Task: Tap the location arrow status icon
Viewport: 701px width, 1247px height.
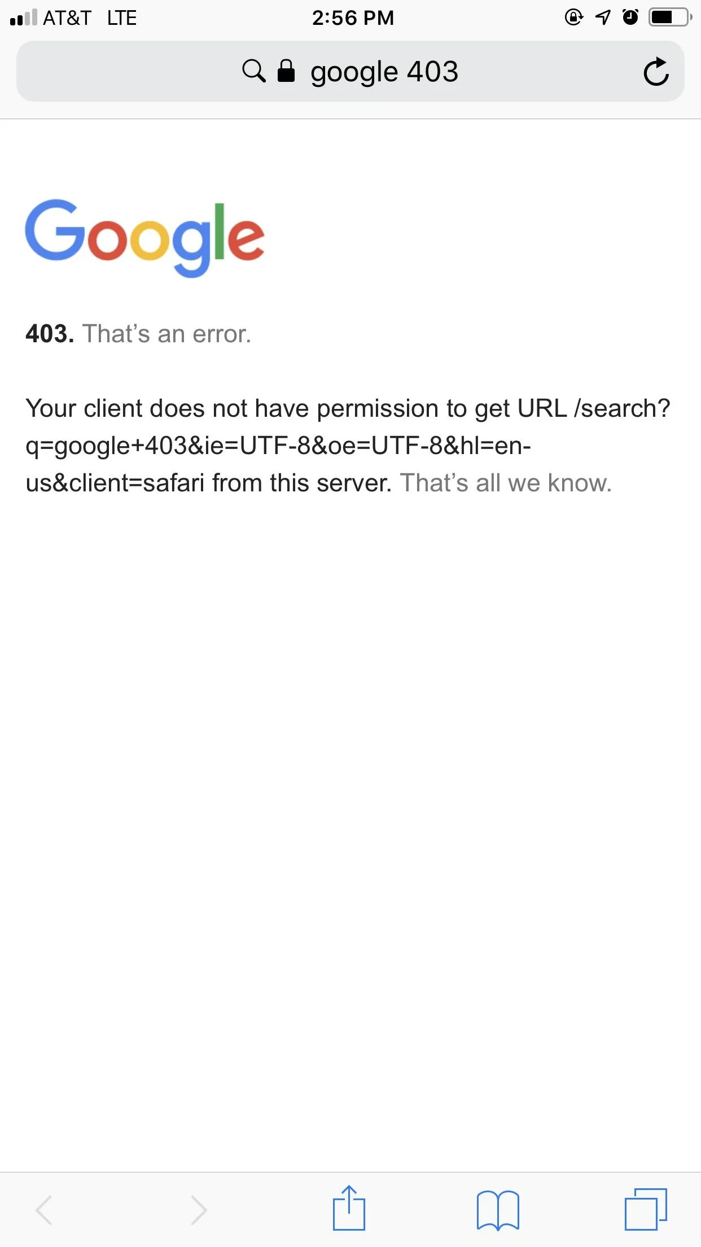Action: tap(603, 18)
